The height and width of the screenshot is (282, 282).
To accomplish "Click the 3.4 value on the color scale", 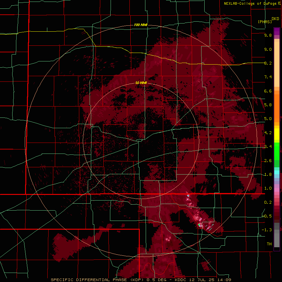I will (x=268, y=147).
